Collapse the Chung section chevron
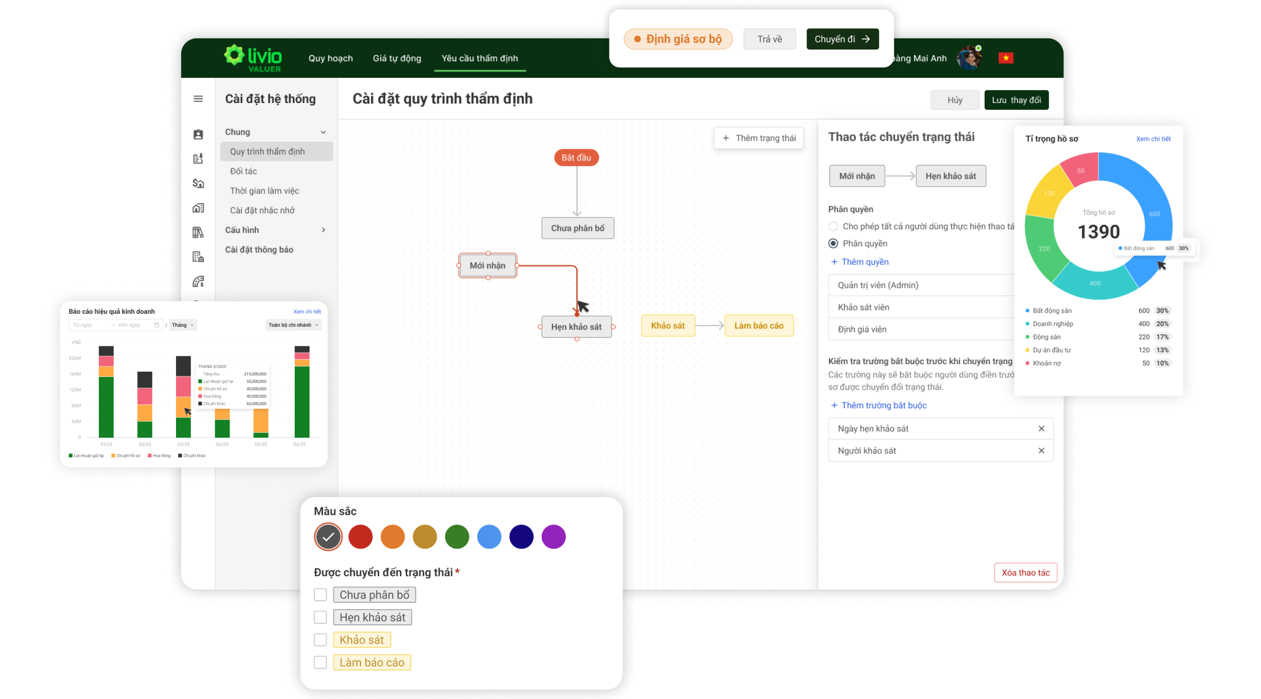1261x699 pixels. [323, 132]
